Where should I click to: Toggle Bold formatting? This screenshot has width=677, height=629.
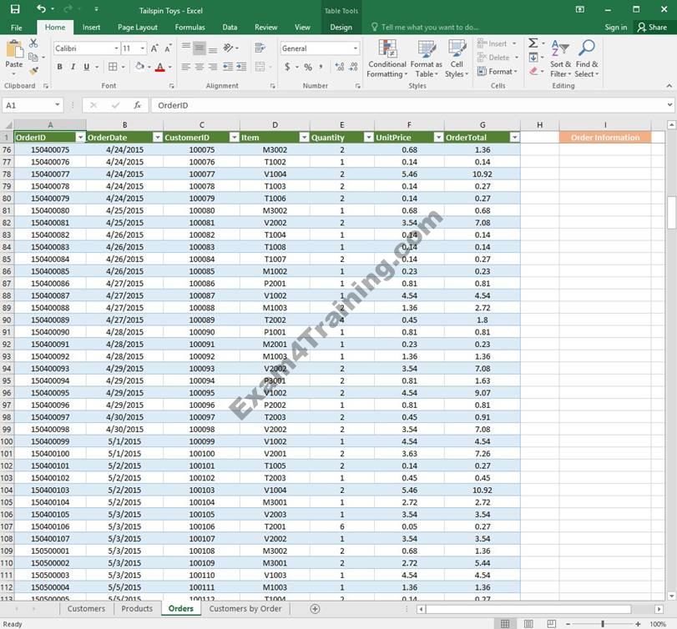coord(59,67)
